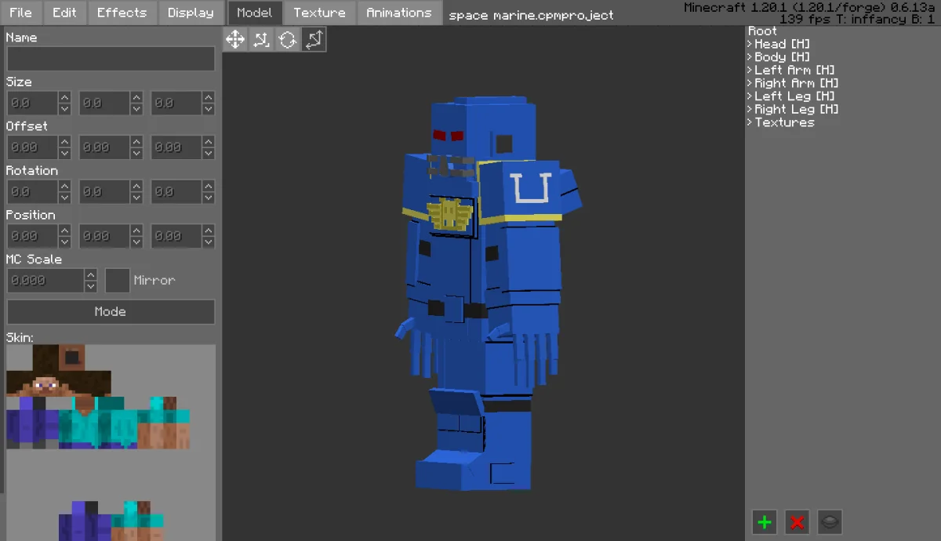
Task: Click the visibility eye icon button
Action: point(830,521)
